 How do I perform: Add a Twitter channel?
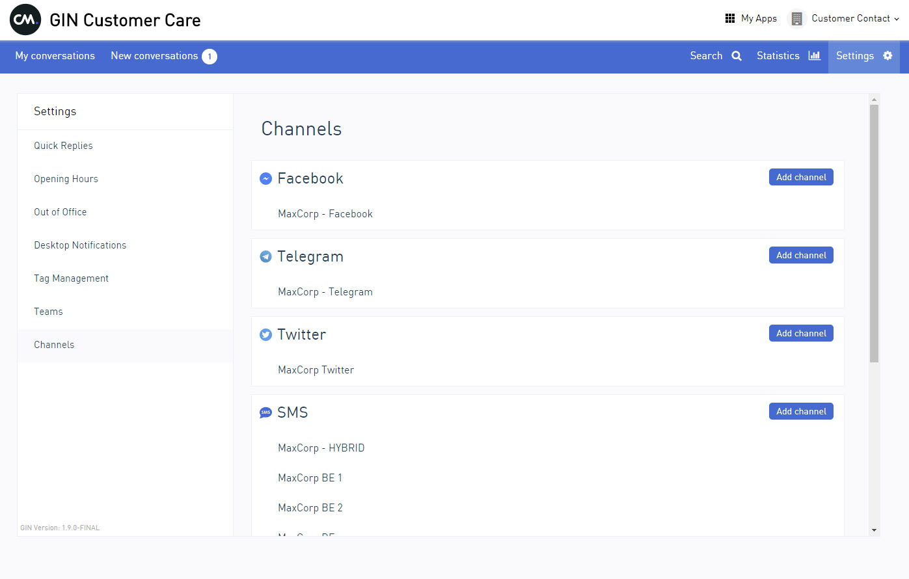pyautogui.click(x=801, y=333)
